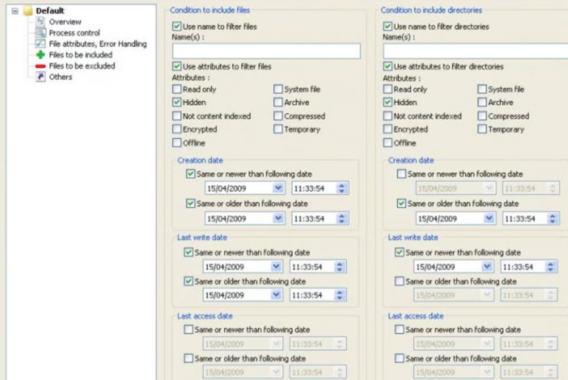The image size is (568, 380).
Task: Open directories Creation date older date dropdown
Action: (x=489, y=218)
